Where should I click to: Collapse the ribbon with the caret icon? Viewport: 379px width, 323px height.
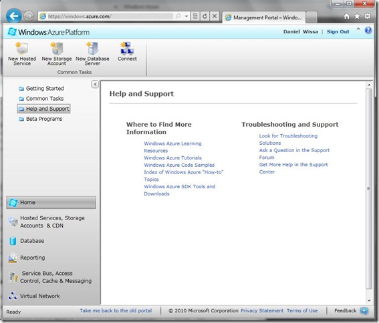[x=358, y=29]
